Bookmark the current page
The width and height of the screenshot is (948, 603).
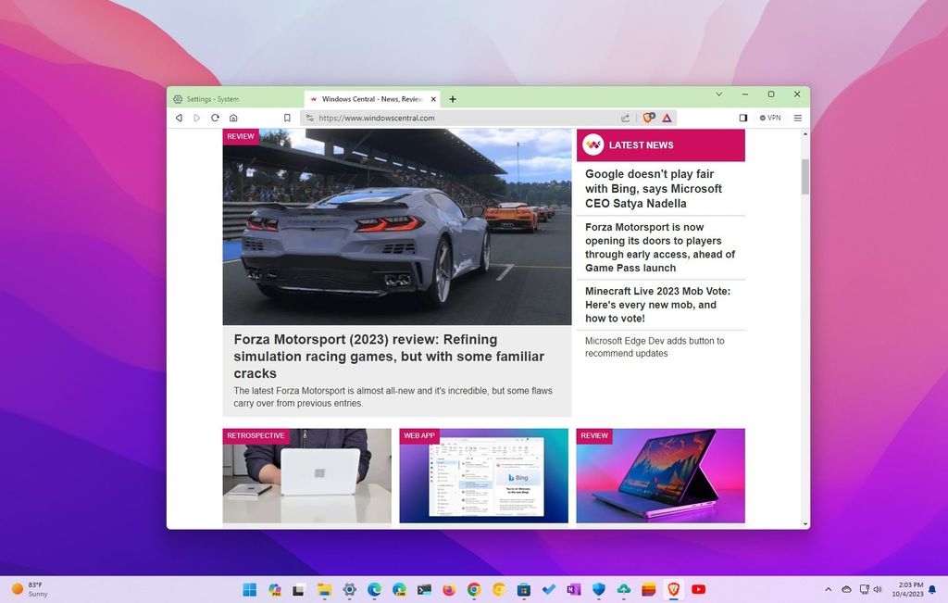(287, 118)
